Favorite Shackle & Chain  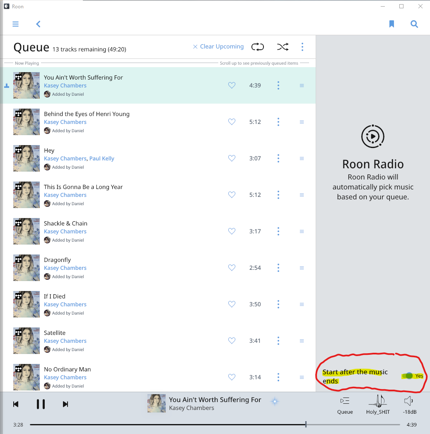coord(232,231)
